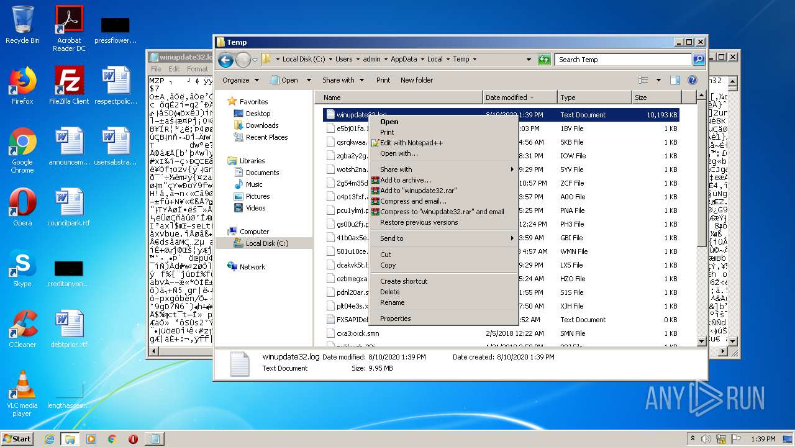Click the Explorer Back navigation button

225,60
